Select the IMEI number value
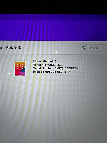Viewport: 107px width, 143px height. tap(55, 72)
